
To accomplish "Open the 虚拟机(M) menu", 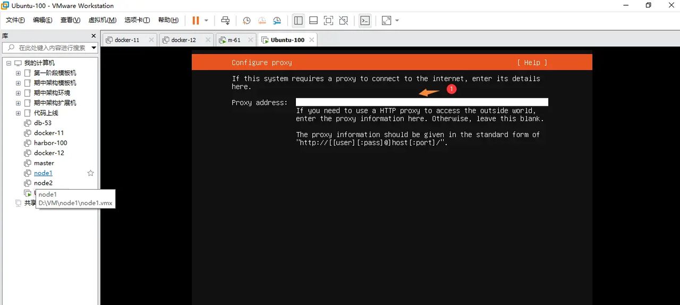I will [x=102, y=20].
